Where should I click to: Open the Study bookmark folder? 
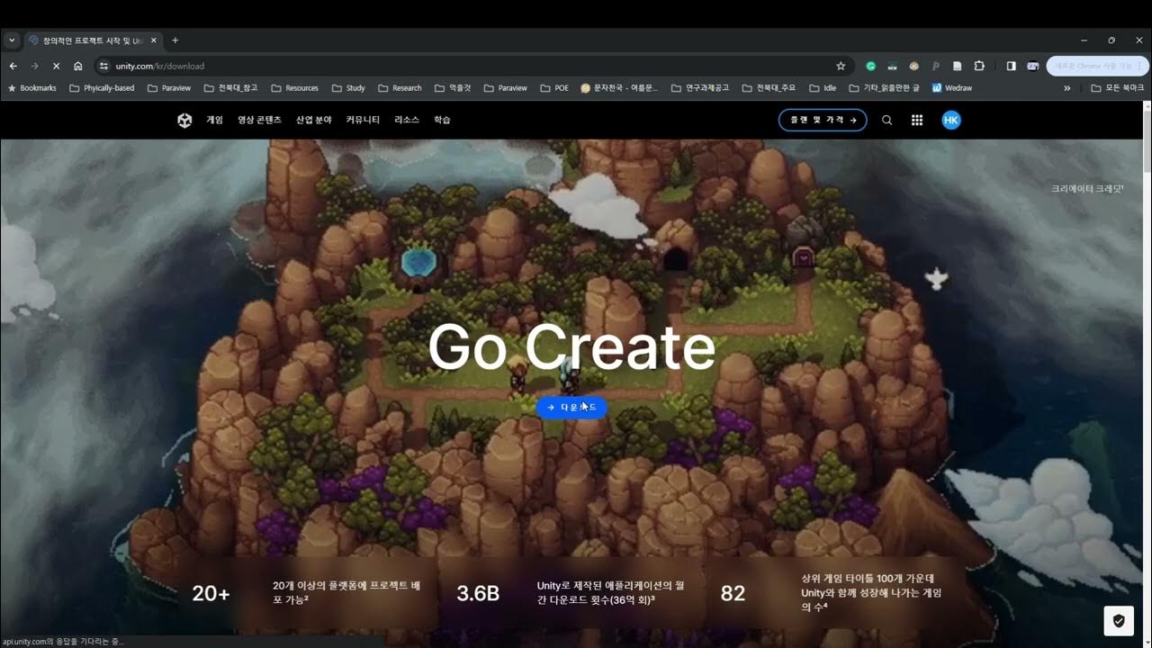coord(347,88)
